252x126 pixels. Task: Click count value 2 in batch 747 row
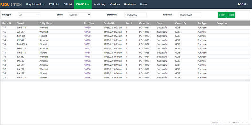(127, 69)
